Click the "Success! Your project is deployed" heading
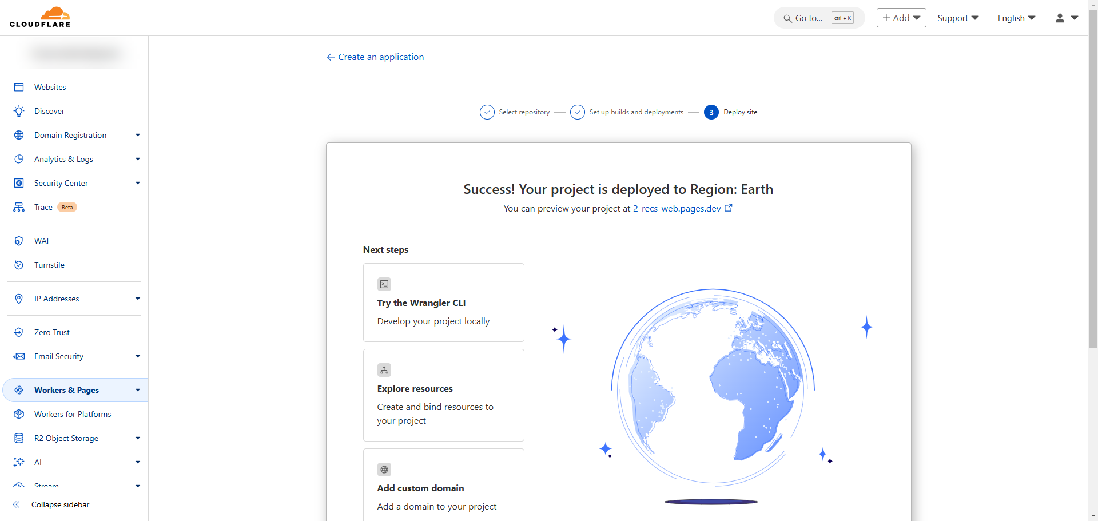Viewport: 1098px width, 521px height. (x=618, y=189)
